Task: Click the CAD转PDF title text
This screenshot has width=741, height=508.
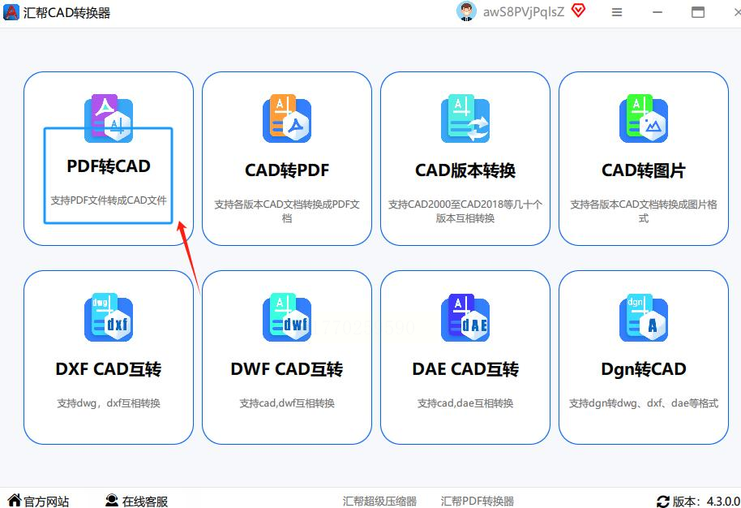Action: (x=287, y=170)
